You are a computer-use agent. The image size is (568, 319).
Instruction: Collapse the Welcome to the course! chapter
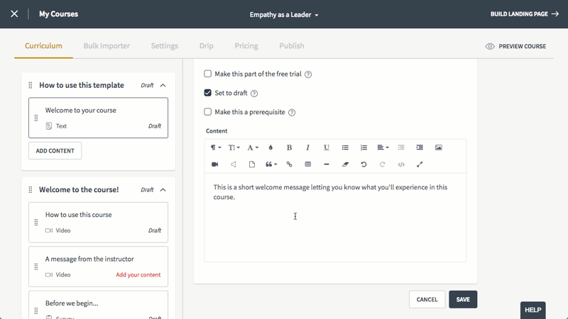(163, 190)
